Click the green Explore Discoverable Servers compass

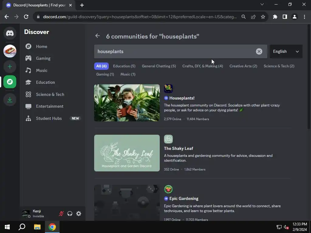pyautogui.click(x=10, y=82)
